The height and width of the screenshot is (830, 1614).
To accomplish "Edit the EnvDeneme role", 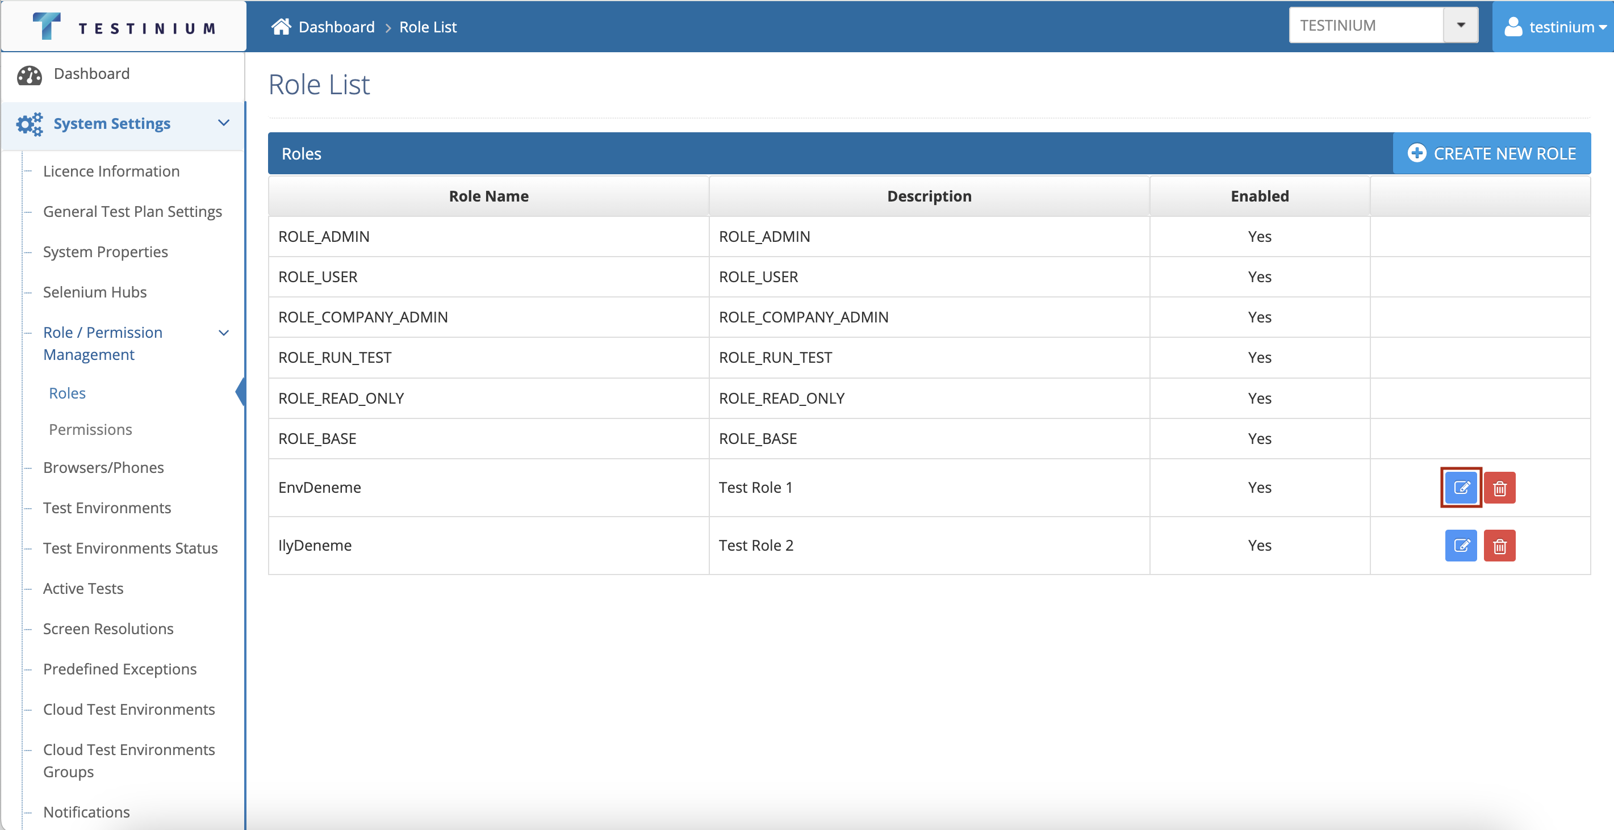I will (1461, 487).
